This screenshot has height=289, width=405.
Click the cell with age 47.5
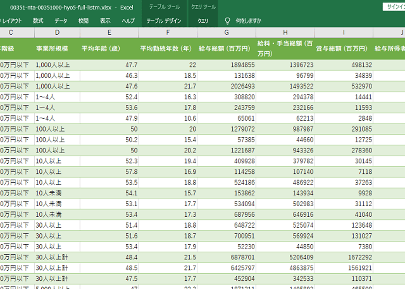click(x=109, y=279)
